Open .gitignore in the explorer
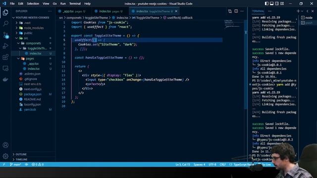Viewport: 317px width, 178px height. pos(30,79)
